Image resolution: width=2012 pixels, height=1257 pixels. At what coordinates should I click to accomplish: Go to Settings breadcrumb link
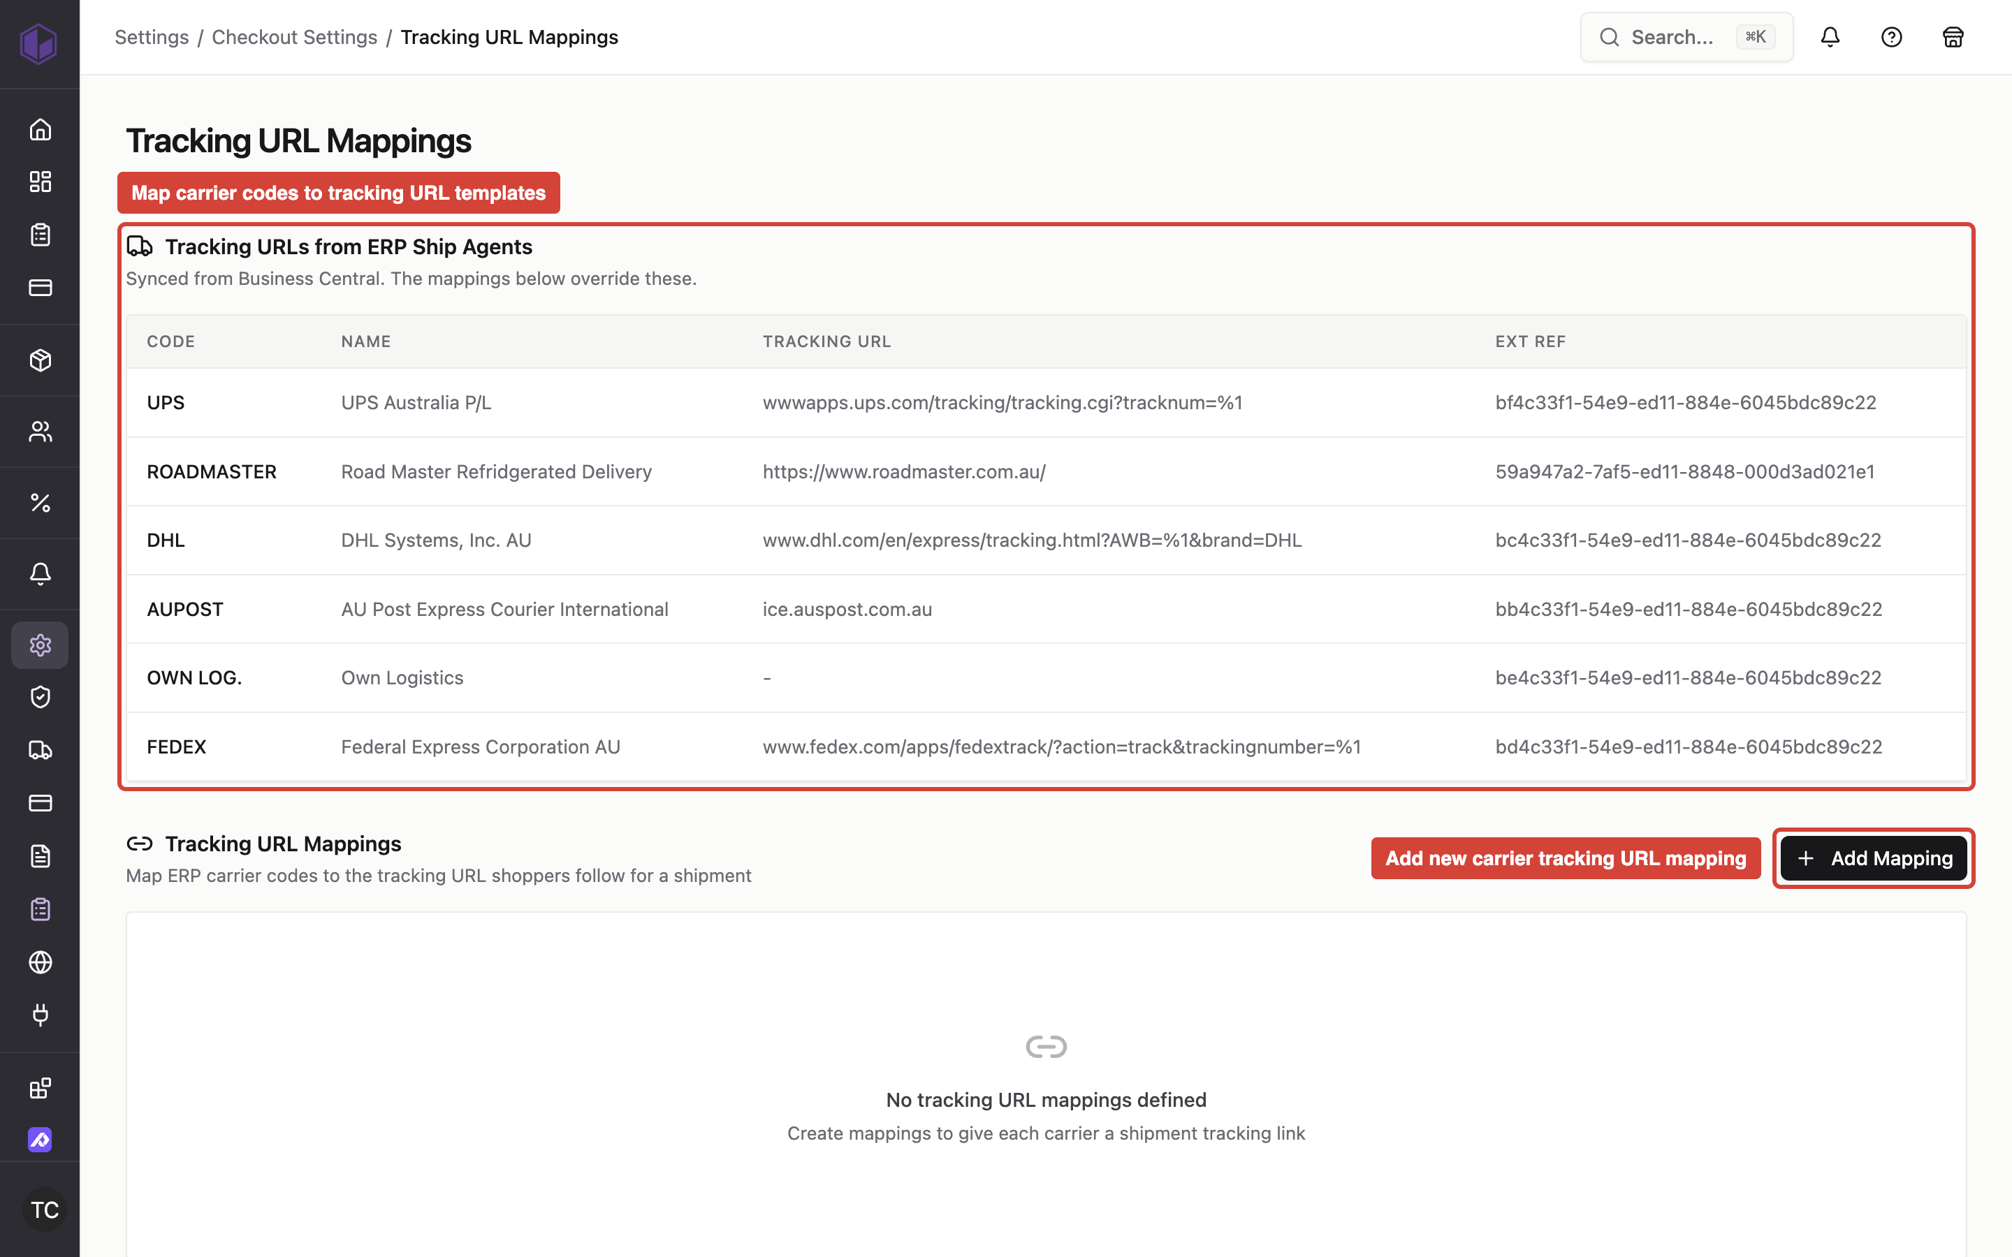pyautogui.click(x=152, y=38)
